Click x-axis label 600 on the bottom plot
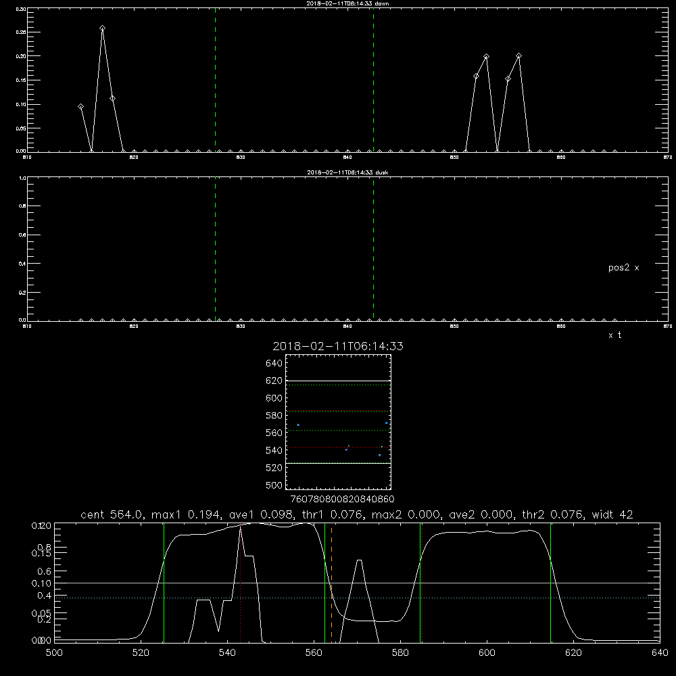 487,653
